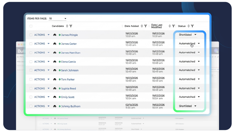Open Shortlisted status dropdown for James Pringle
This screenshot has width=235, height=132.
point(188,35)
